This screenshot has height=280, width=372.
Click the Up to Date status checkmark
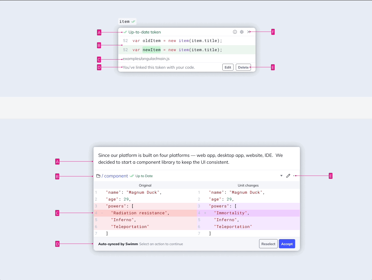pos(132,176)
